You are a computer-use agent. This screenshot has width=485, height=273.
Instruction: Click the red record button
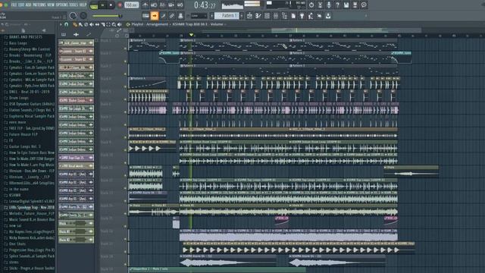click(x=120, y=5)
